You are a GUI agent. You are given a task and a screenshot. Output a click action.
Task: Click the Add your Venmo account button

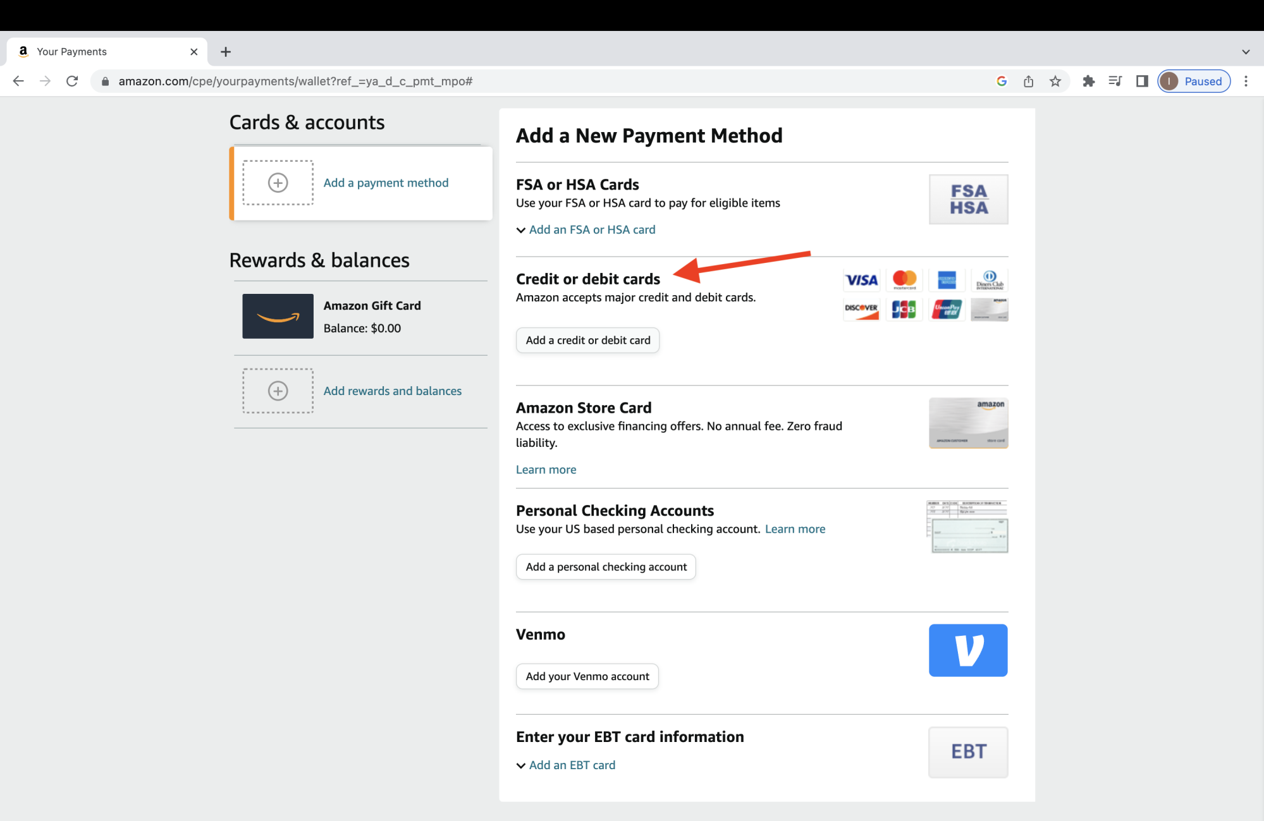(x=587, y=676)
